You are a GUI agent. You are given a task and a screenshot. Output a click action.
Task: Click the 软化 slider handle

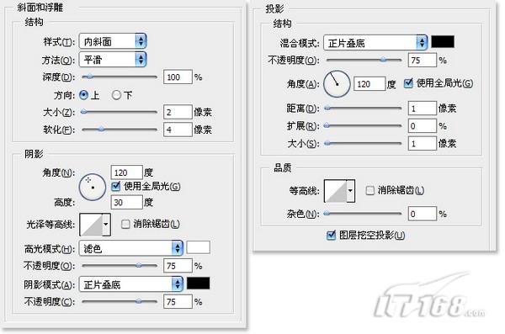(101, 130)
